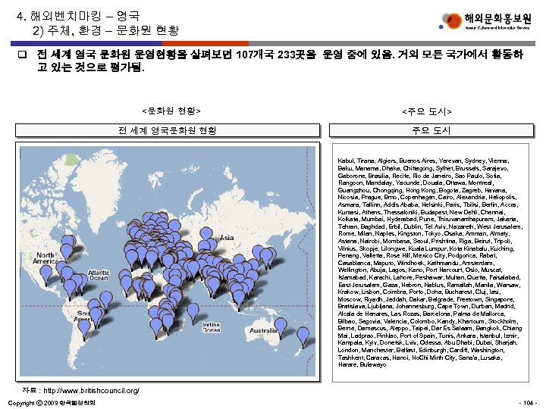This screenshot has height=409, width=546.
Task: Click the blue segment of the title bar line
Action: point(86,43)
